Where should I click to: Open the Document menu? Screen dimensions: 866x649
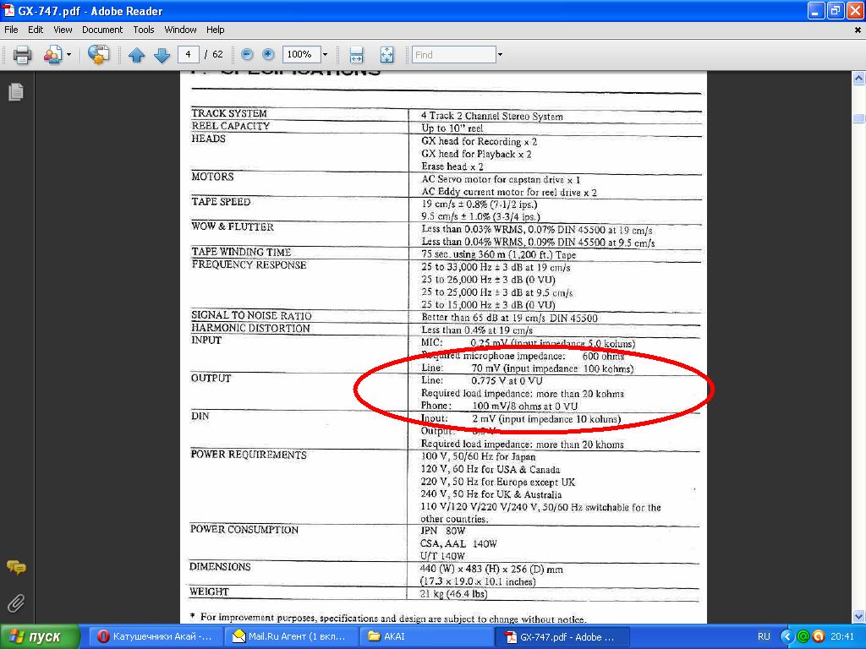[101, 30]
